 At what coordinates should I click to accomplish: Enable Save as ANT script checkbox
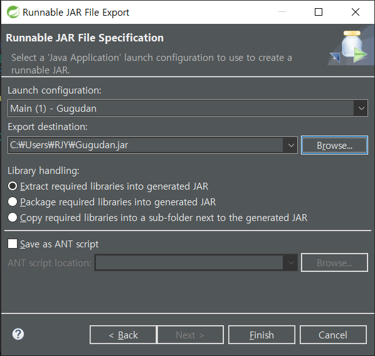[x=13, y=244]
